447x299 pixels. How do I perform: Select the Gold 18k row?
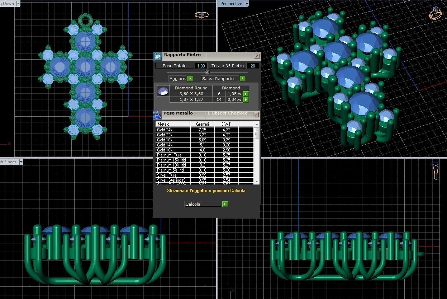205,140
